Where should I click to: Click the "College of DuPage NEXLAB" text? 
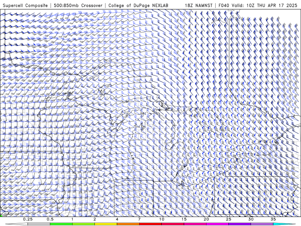click(x=138, y=5)
